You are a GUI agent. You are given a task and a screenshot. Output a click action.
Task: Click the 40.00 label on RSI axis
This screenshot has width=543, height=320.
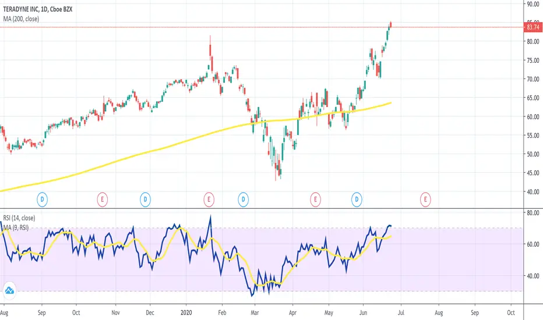[533, 276]
